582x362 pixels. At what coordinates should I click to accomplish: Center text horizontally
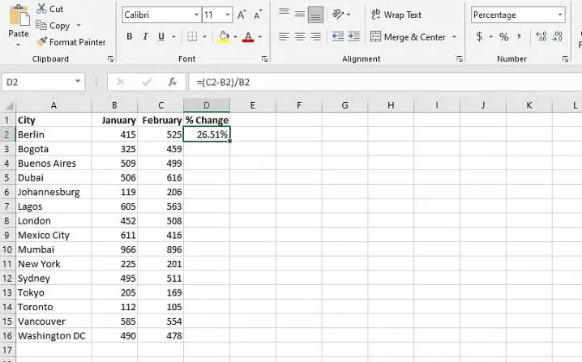300,36
